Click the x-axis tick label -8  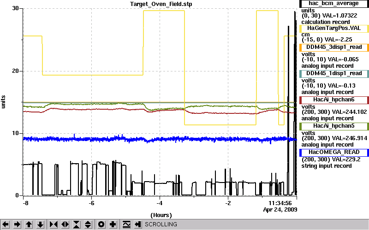[x=25, y=203]
